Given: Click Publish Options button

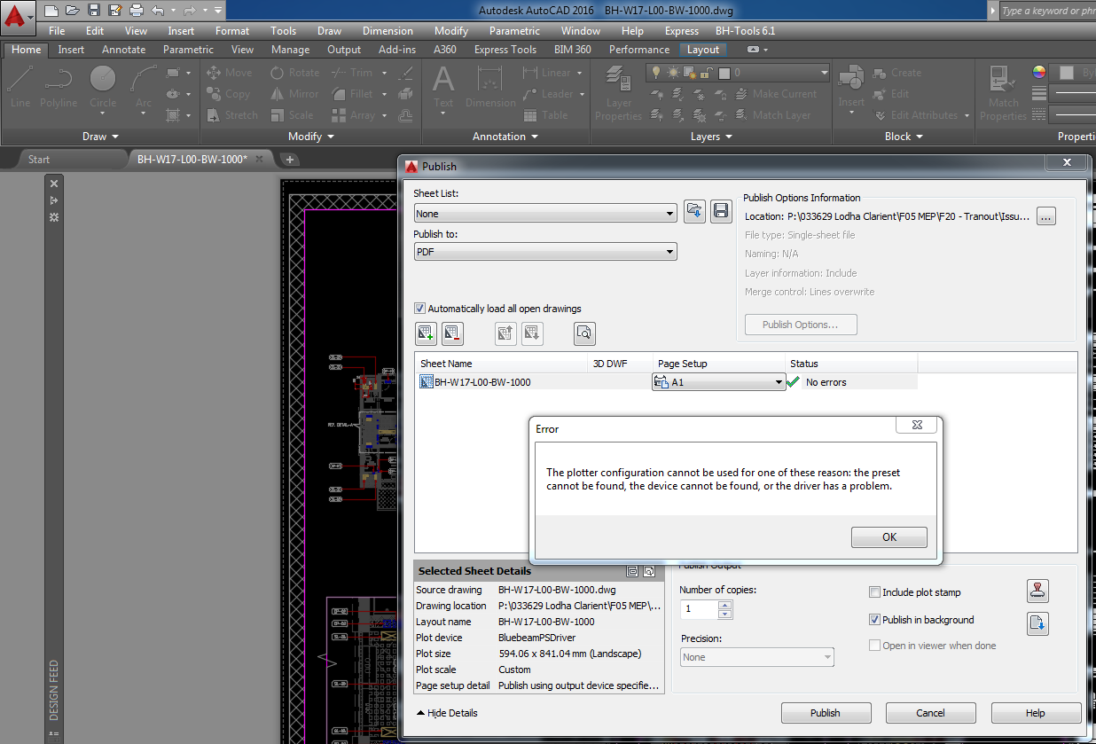Looking at the screenshot, I should (800, 324).
